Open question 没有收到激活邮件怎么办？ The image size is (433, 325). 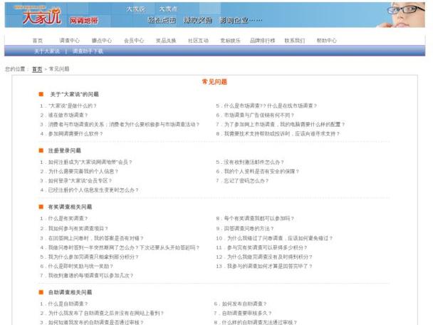click(x=254, y=162)
